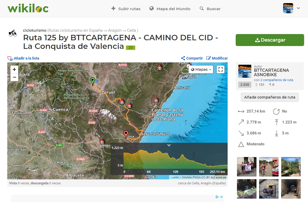Click the cicloturismo cycling activity icon
308x202 pixels.
13,33
